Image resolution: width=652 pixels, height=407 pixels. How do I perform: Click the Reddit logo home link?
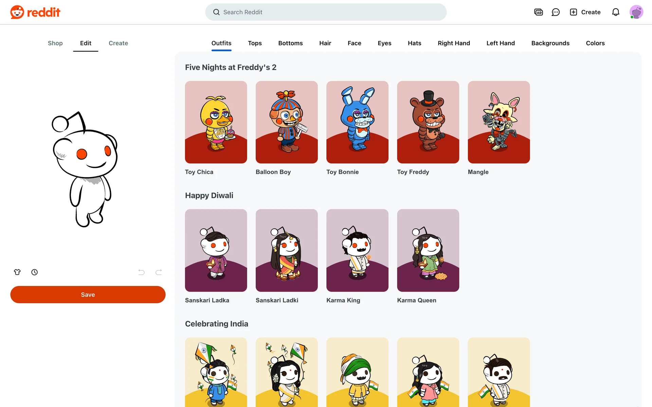pyautogui.click(x=35, y=12)
